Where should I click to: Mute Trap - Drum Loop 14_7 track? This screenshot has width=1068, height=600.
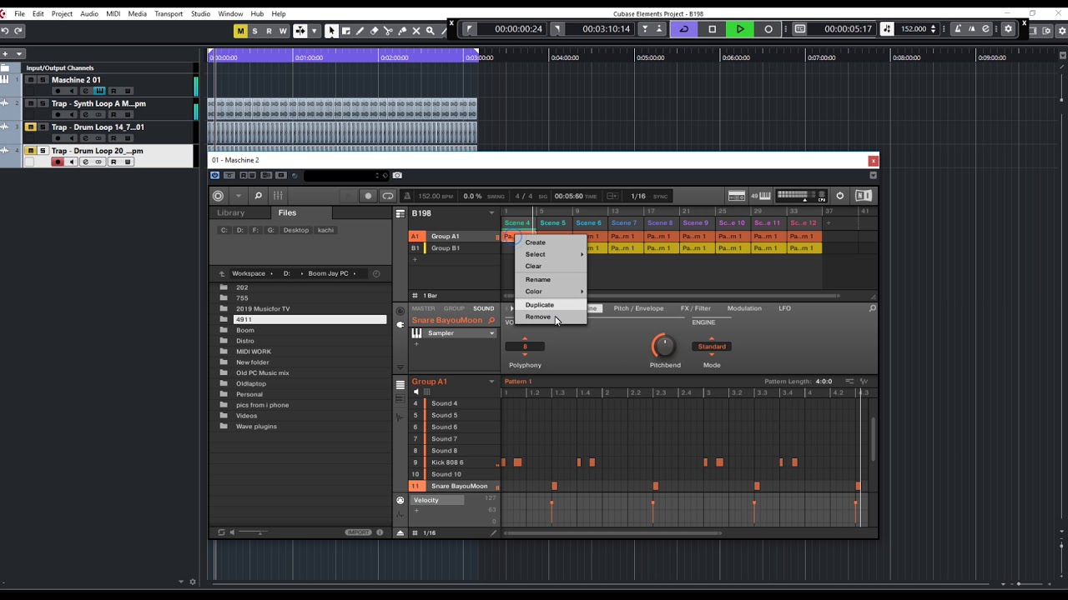coord(30,127)
